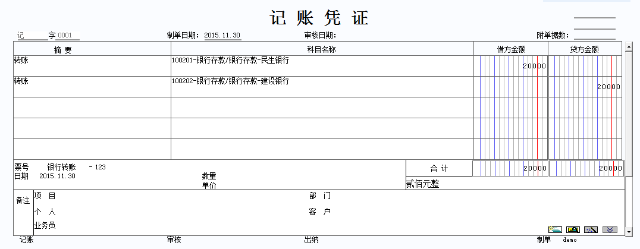
Task: Click account 100201-银行存款-民生银行
Action: point(230,60)
